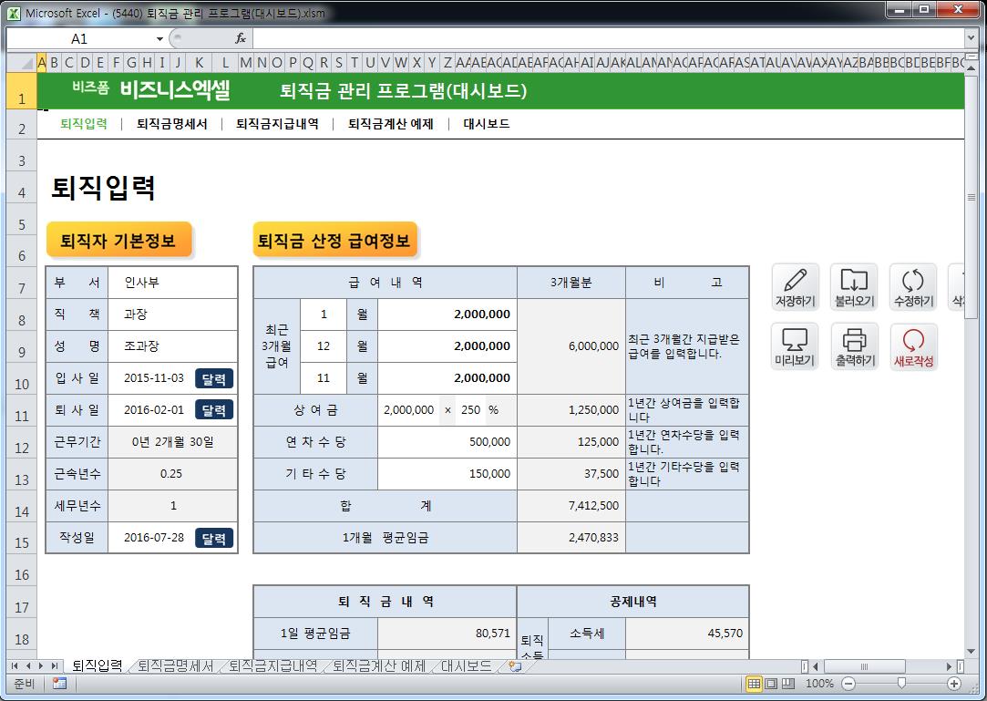Select Normal view button in status bar
The image size is (987, 701).
754,684
